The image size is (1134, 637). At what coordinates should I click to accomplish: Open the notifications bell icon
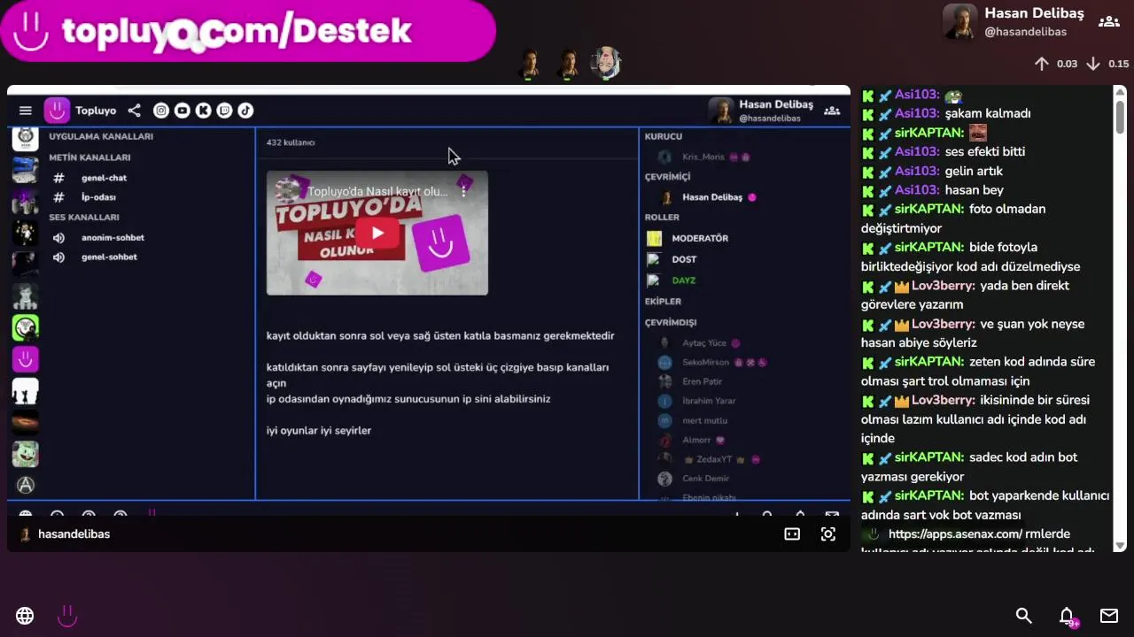[1068, 616]
